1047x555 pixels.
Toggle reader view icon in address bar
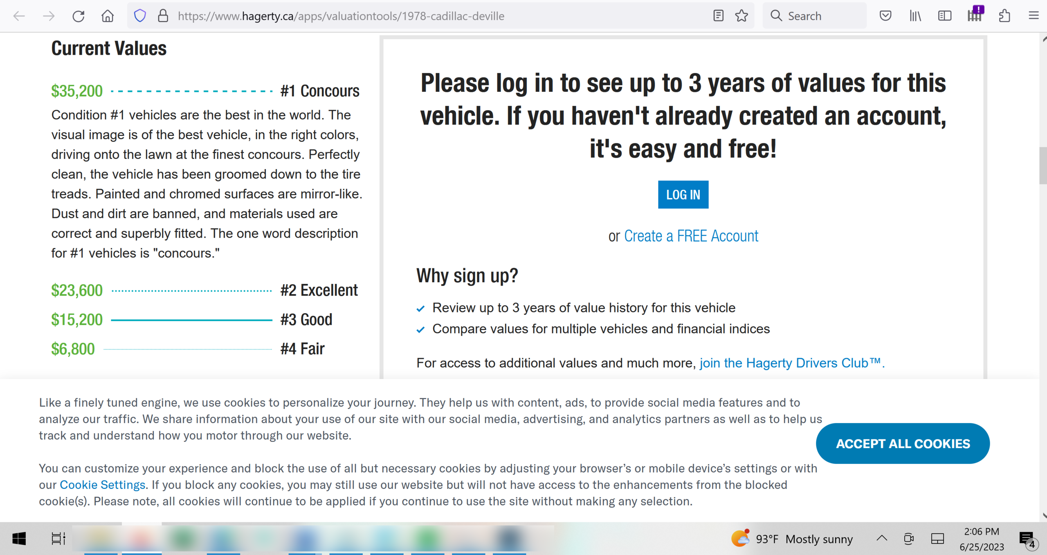(718, 16)
